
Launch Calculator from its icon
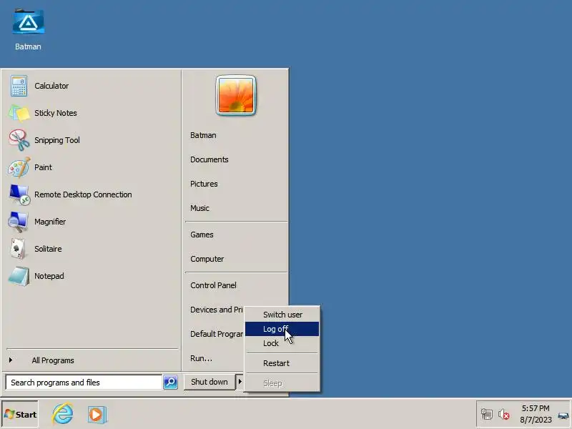(19, 86)
